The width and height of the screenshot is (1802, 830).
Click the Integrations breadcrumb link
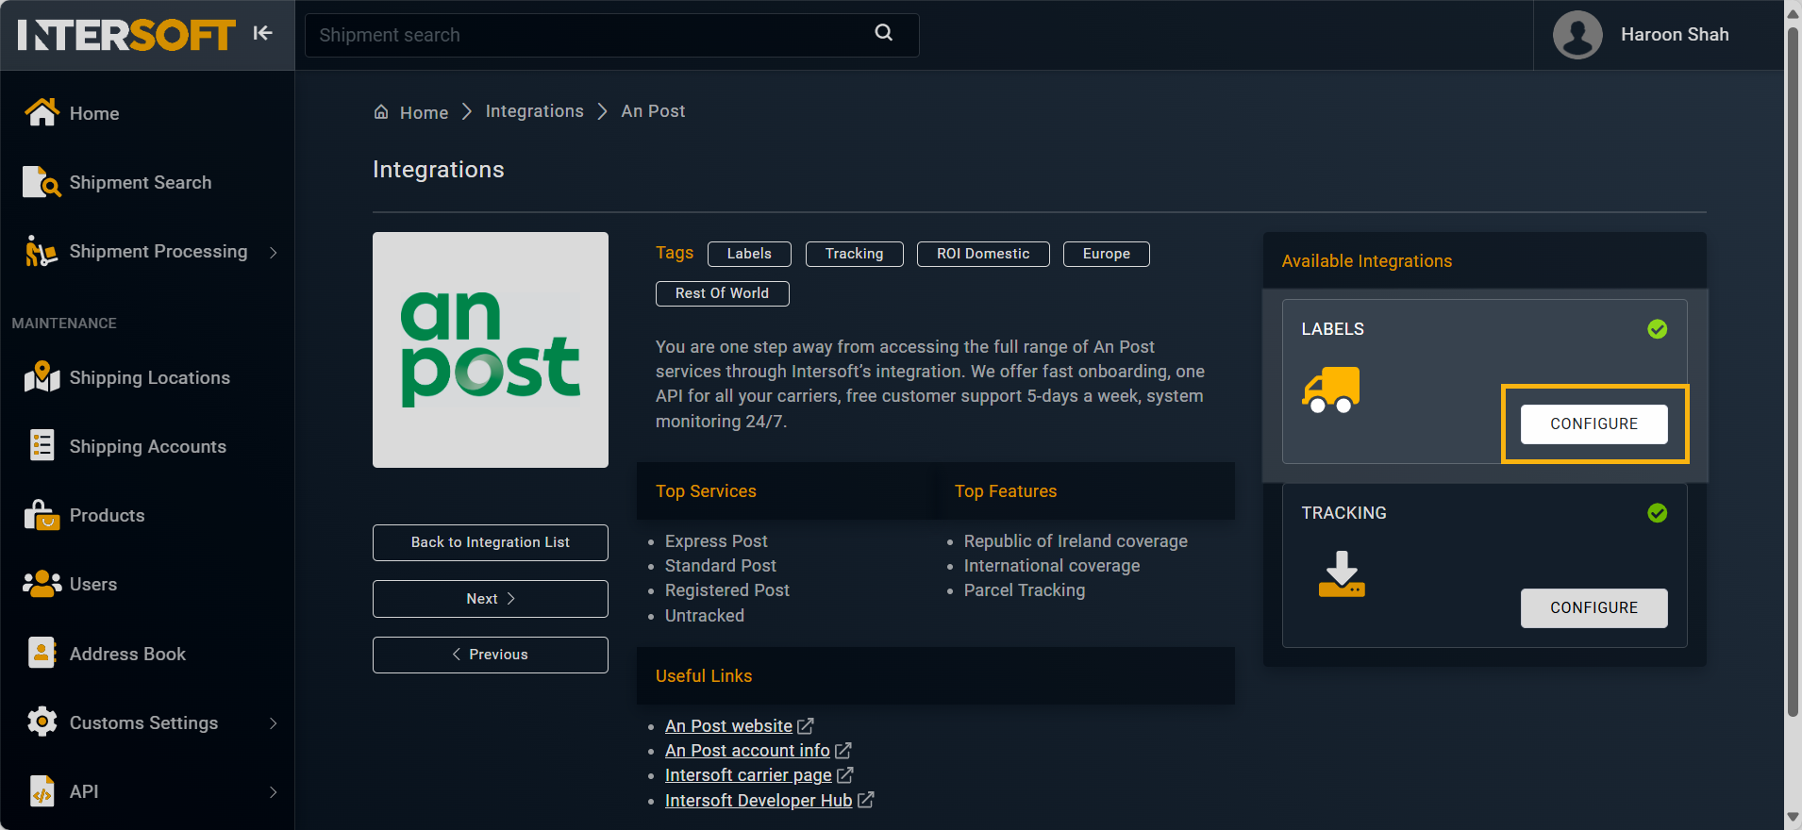534,111
